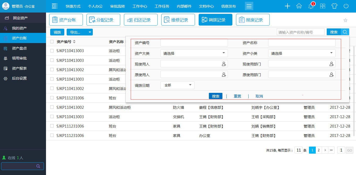Click the 现使用人 person picker icon
This screenshot has height=175, width=356.
(x=223, y=64)
